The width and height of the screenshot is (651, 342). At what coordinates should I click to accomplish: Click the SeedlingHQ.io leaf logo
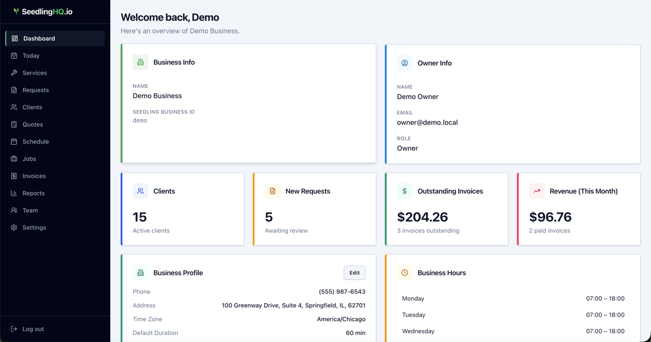pos(17,11)
